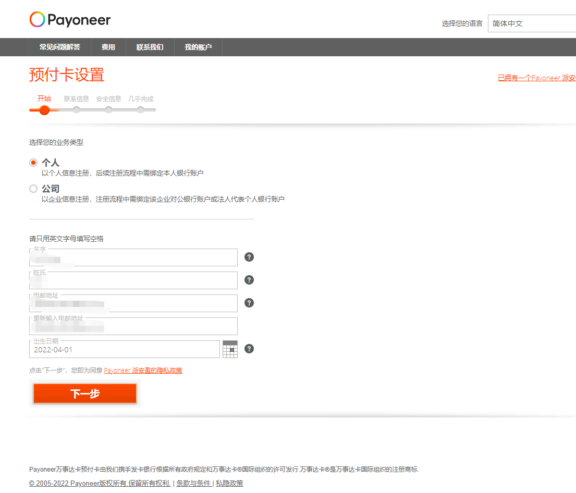The height and width of the screenshot is (493, 576).
Task: Click help icon beside 出生日期 field
Action: pyautogui.click(x=249, y=349)
